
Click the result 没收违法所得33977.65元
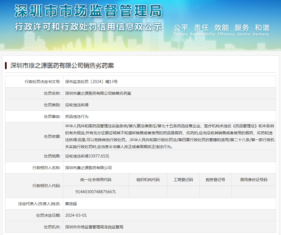click(x=87, y=156)
